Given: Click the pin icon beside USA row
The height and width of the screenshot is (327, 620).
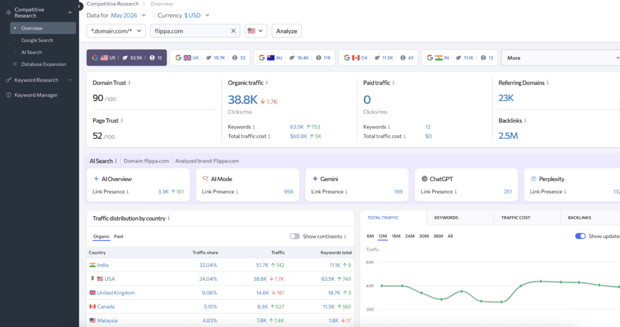Looking at the screenshot, I should point(93,279).
